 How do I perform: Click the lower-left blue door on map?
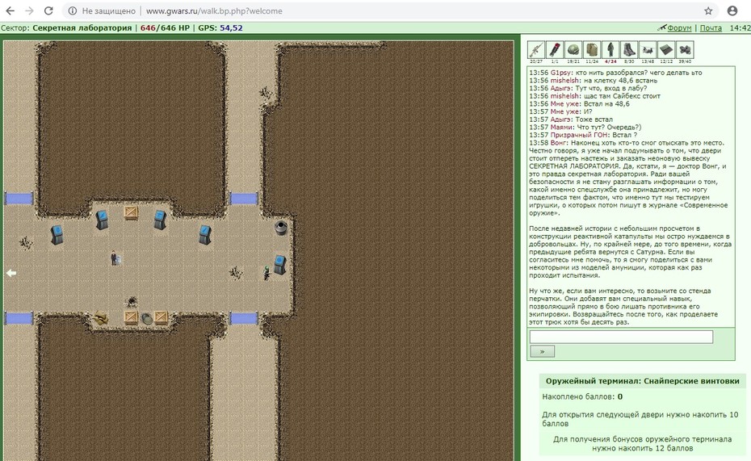(x=19, y=318)
